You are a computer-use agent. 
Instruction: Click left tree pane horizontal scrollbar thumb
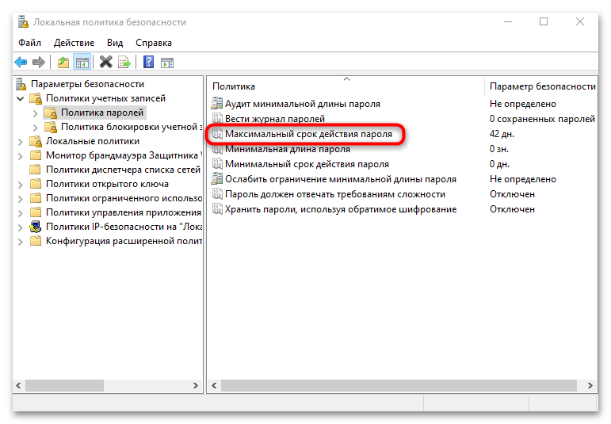[x=64, y=385]
